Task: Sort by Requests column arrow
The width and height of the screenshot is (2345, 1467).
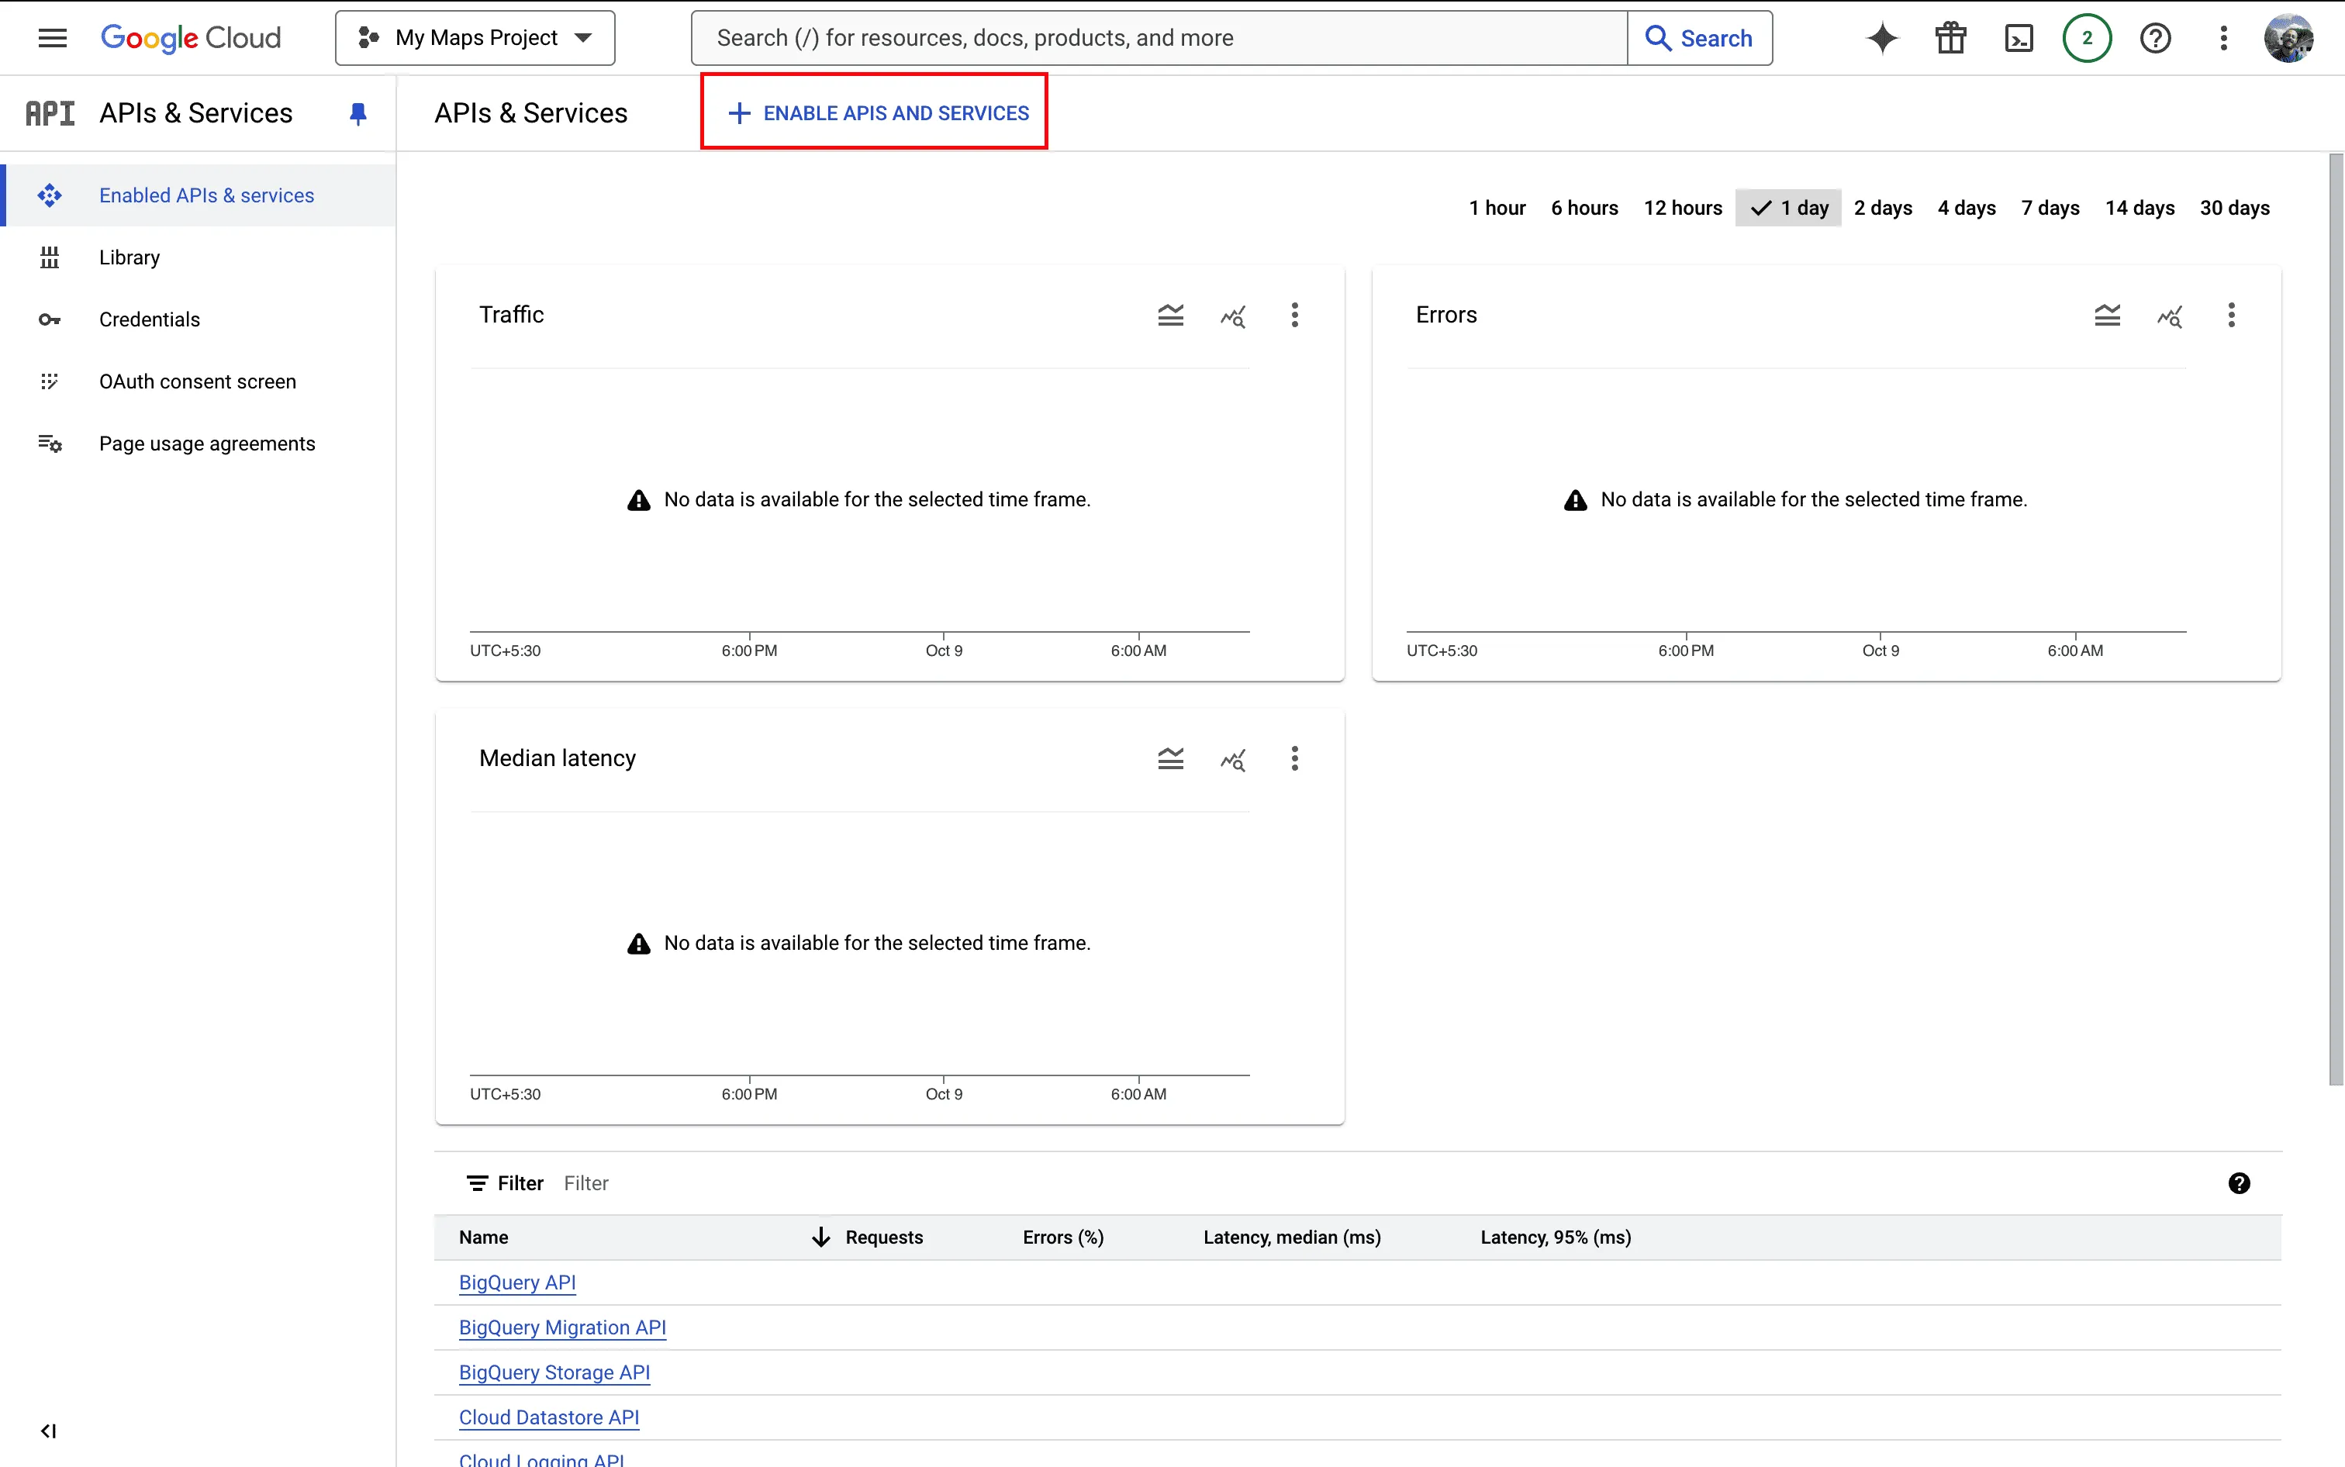Action: pyautogui.click(x=820, y=1237)
